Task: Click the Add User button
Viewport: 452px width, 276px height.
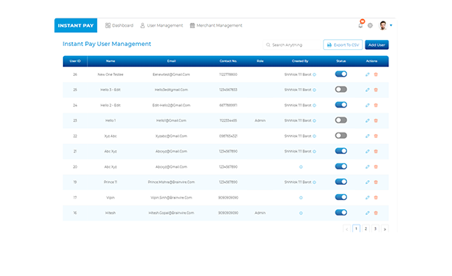Action: (x=376, y=44)
